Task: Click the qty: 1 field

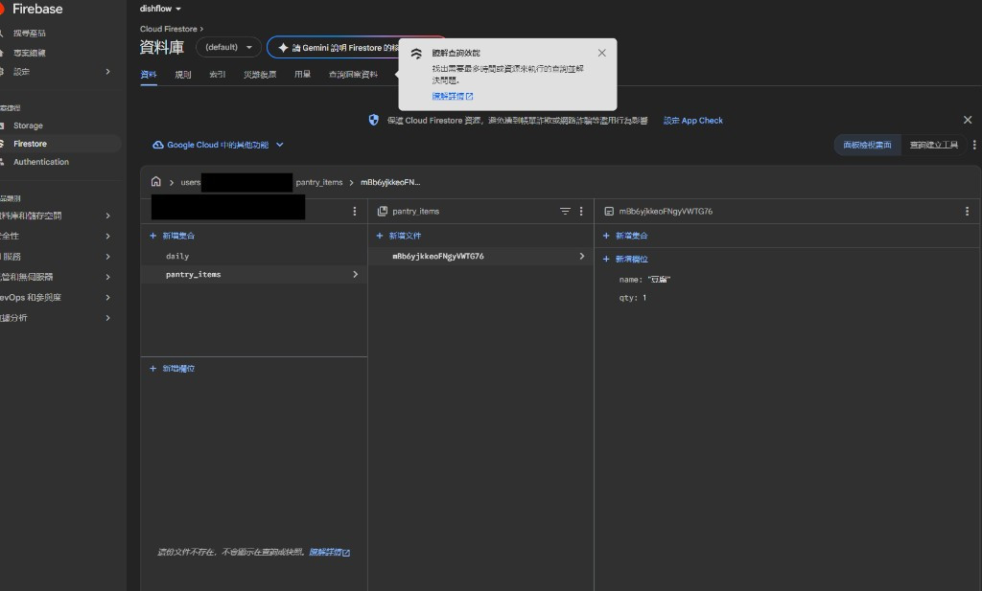Action: (x=633, y=298)
